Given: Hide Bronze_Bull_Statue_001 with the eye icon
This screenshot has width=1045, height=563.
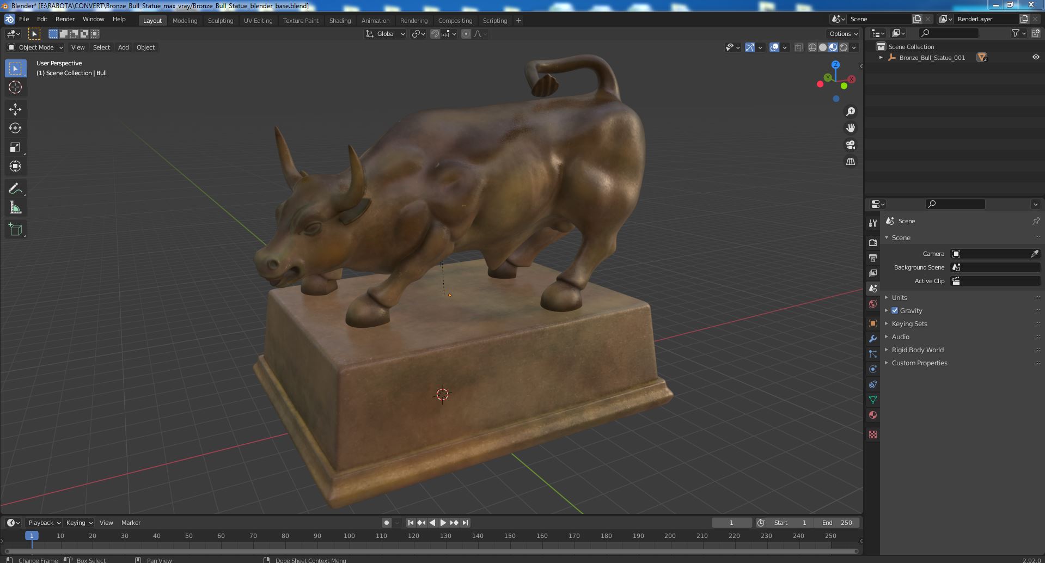Looking at the screenshot, I should pos(1036,57).
